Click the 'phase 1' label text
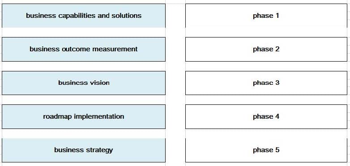 pyautogui.click(x=266, y=16)
